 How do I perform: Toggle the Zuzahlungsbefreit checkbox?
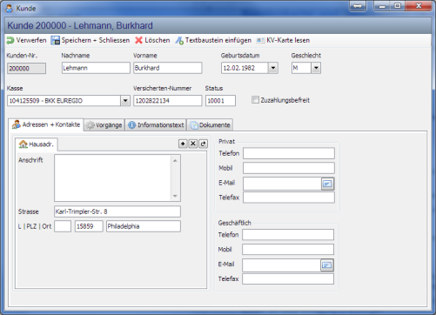click(255, 100)
